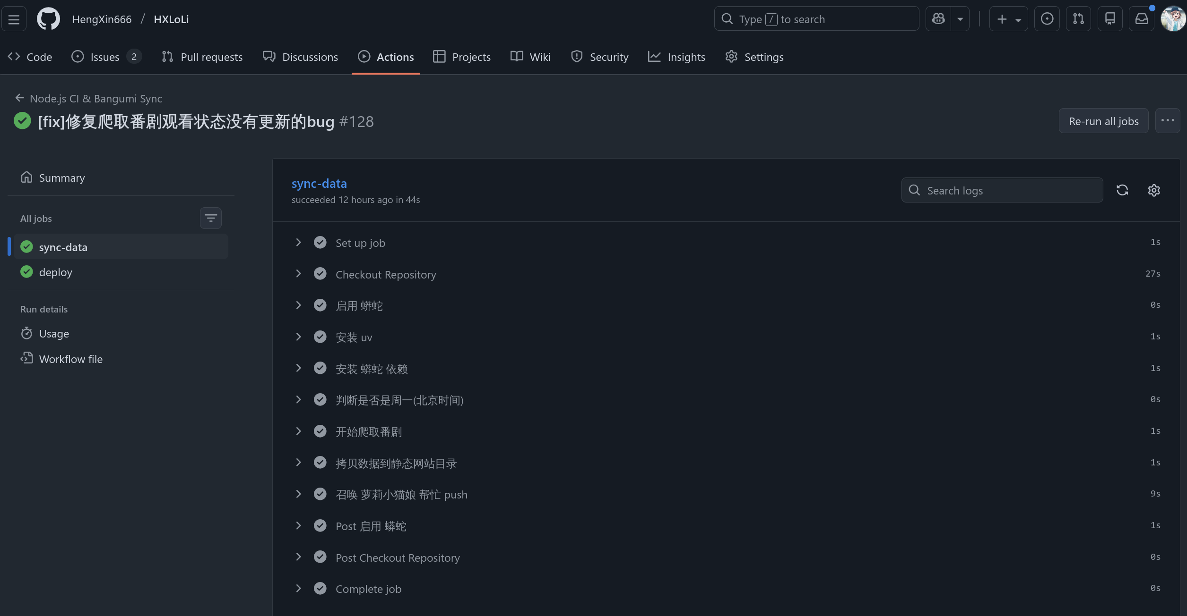Open the hamburger navigation menu
This screenshot has width=1187, height=616.
click(x=14, y=19)
